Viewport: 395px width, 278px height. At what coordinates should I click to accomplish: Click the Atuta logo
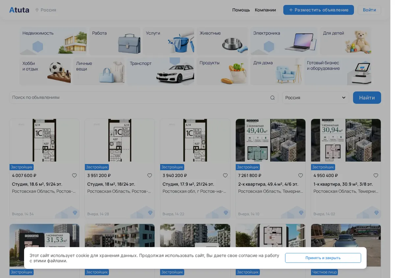click(19, 10)
